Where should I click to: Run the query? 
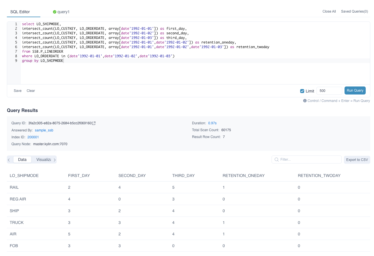(355, 90)
